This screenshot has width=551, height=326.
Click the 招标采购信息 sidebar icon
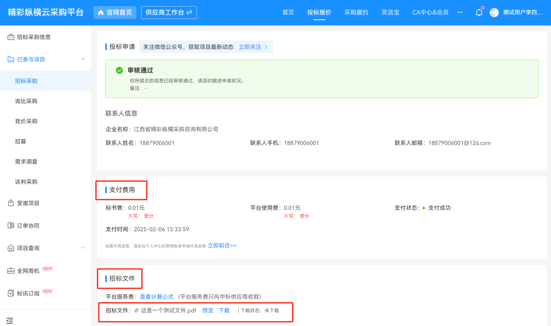11,37
